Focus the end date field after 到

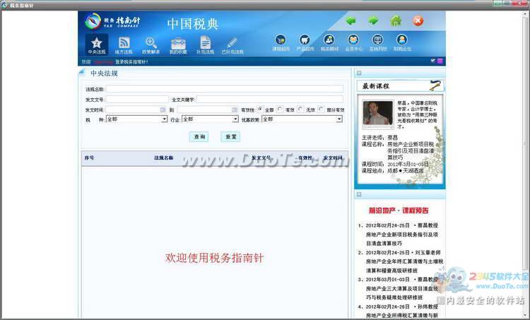pos(205,109)
